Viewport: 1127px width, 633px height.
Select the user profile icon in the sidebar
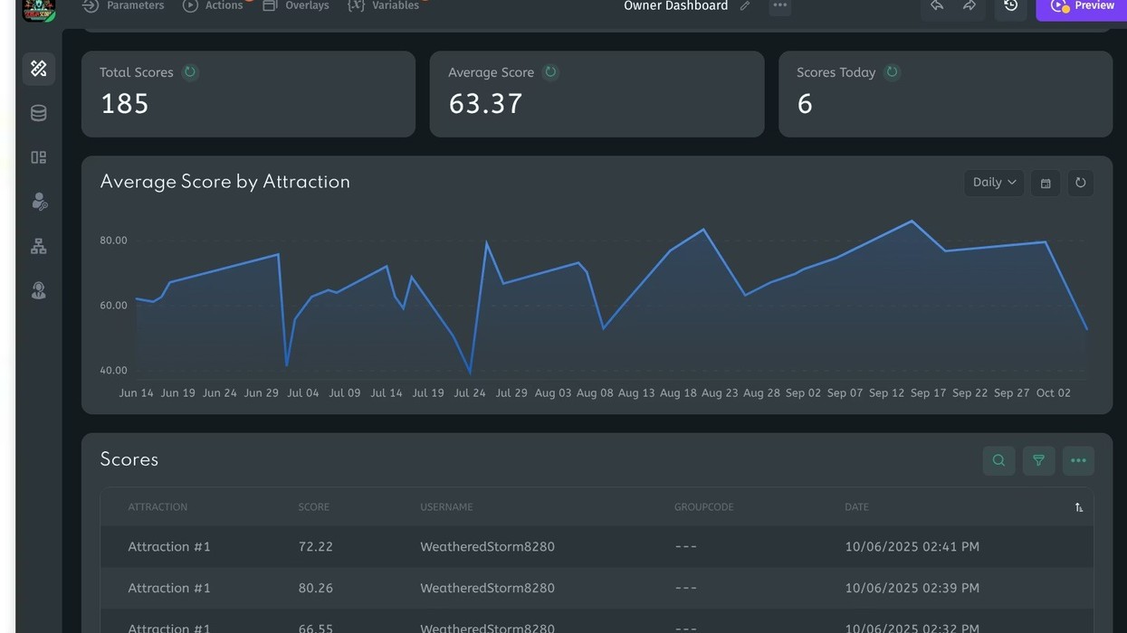(x=38, y=289)
